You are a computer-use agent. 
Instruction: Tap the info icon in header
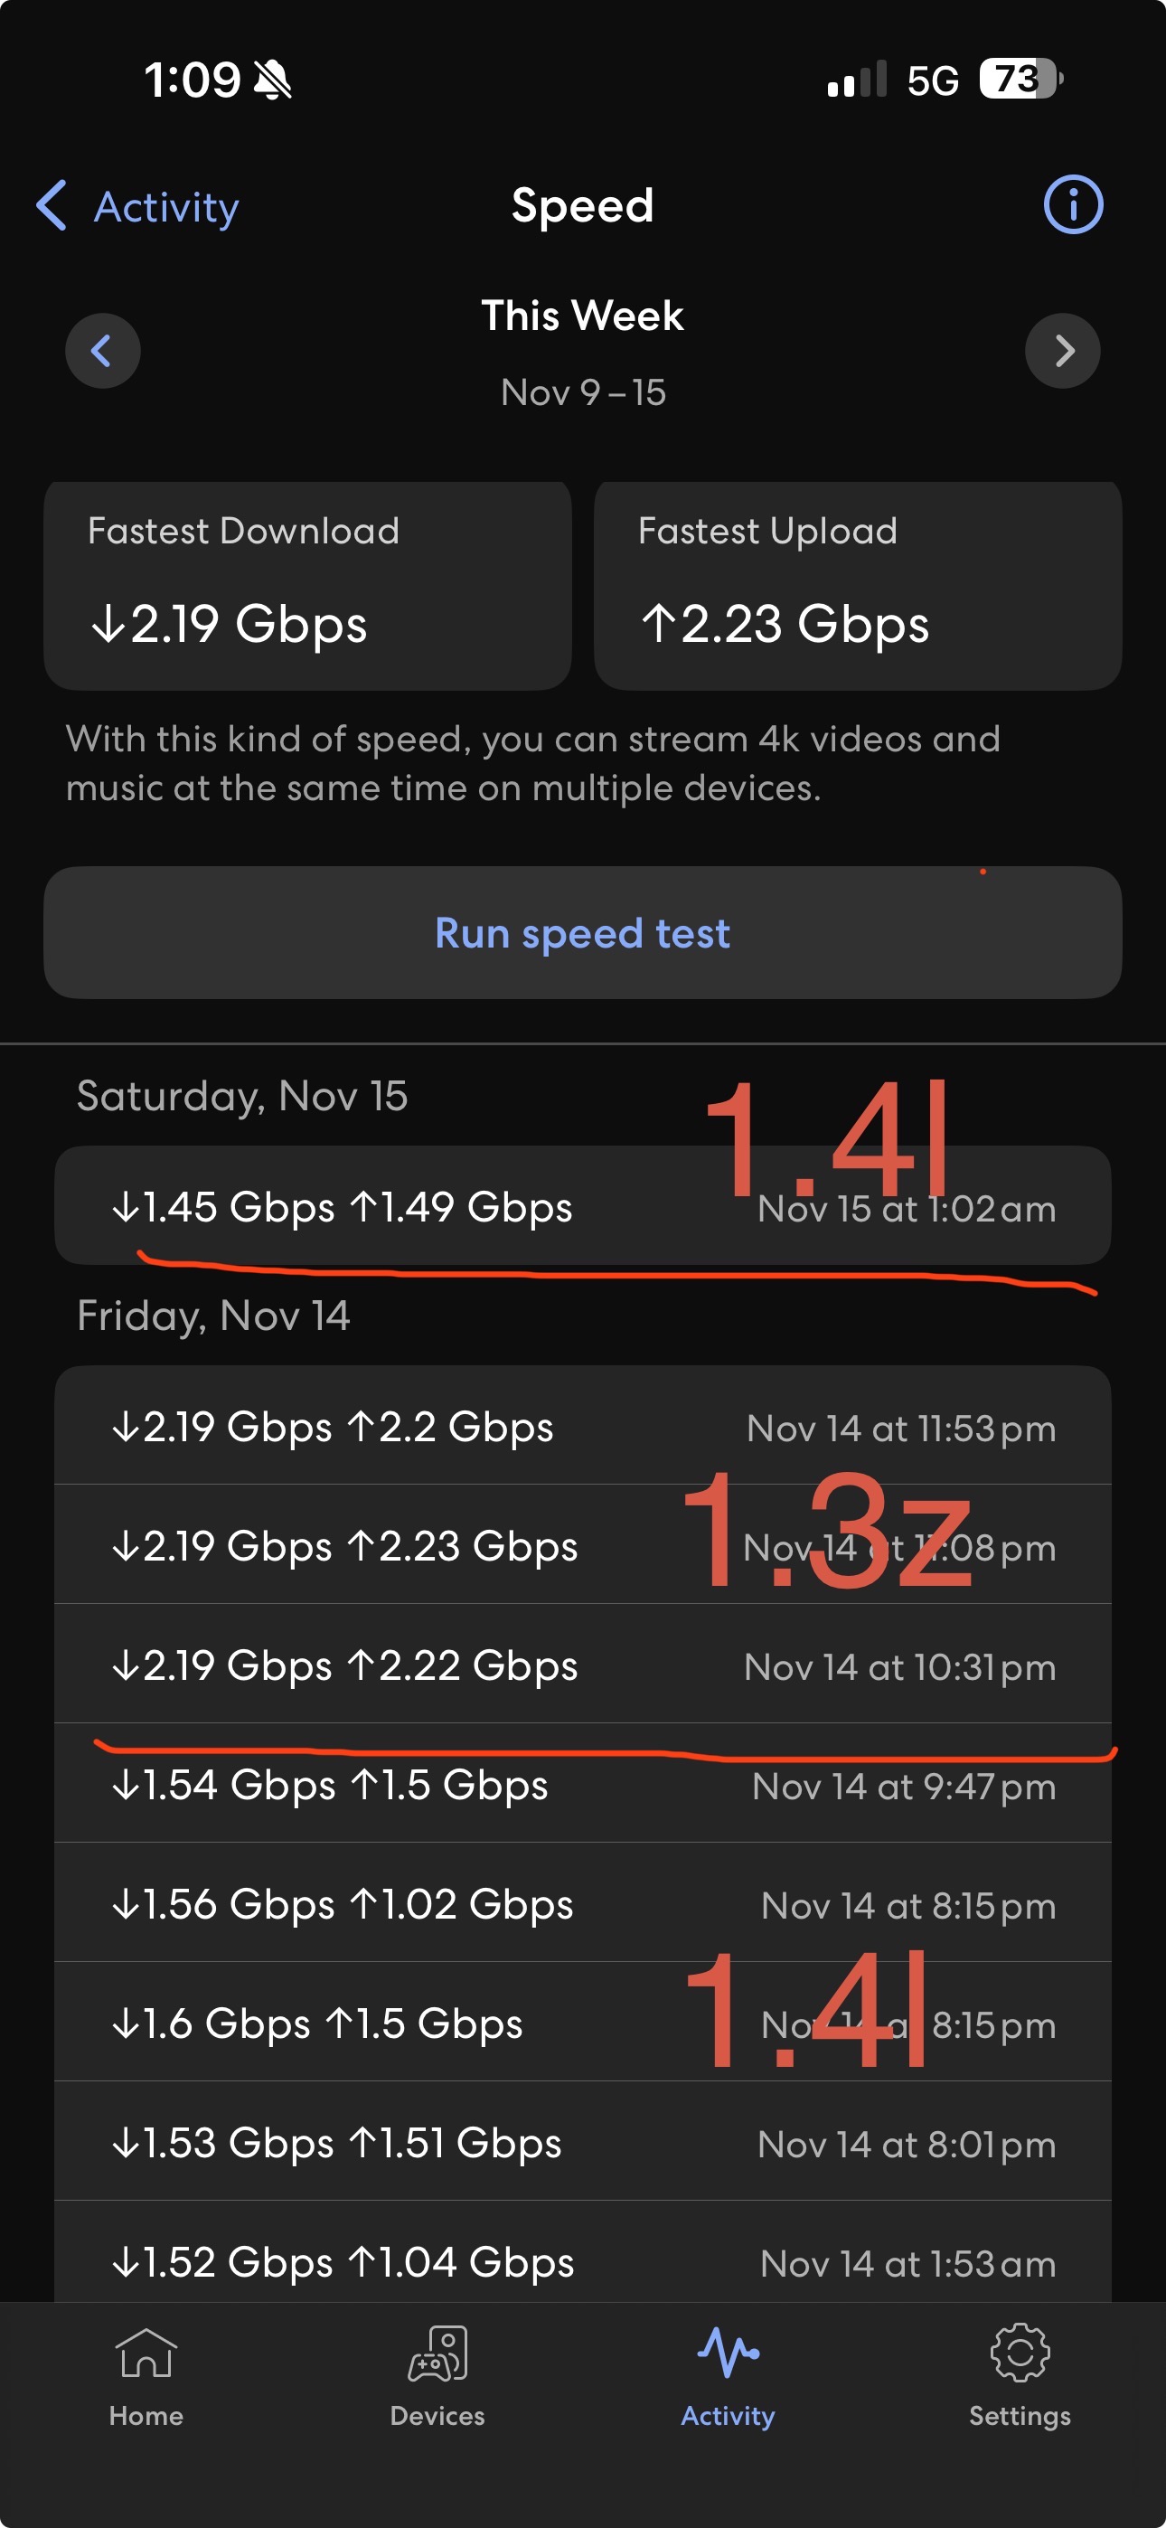1072,205
